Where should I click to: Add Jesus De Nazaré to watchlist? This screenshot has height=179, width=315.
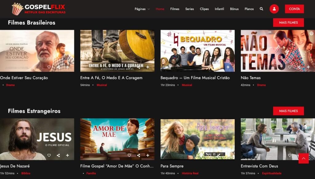[67, 155]
